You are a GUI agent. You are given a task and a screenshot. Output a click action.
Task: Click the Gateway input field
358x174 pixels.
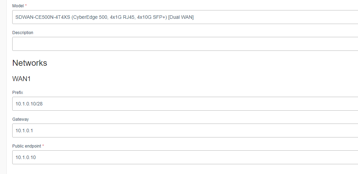click(185, 130)
